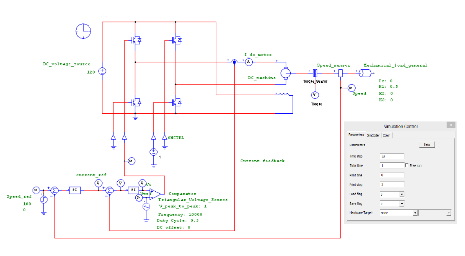Click the current sensor on motor line
Screen dimensions: 465x256
(234, 62)
